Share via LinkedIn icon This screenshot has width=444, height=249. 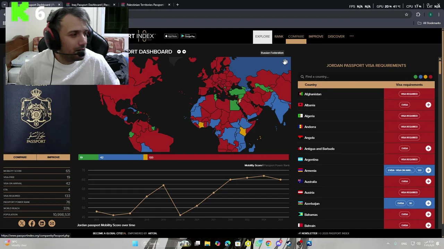42,223
